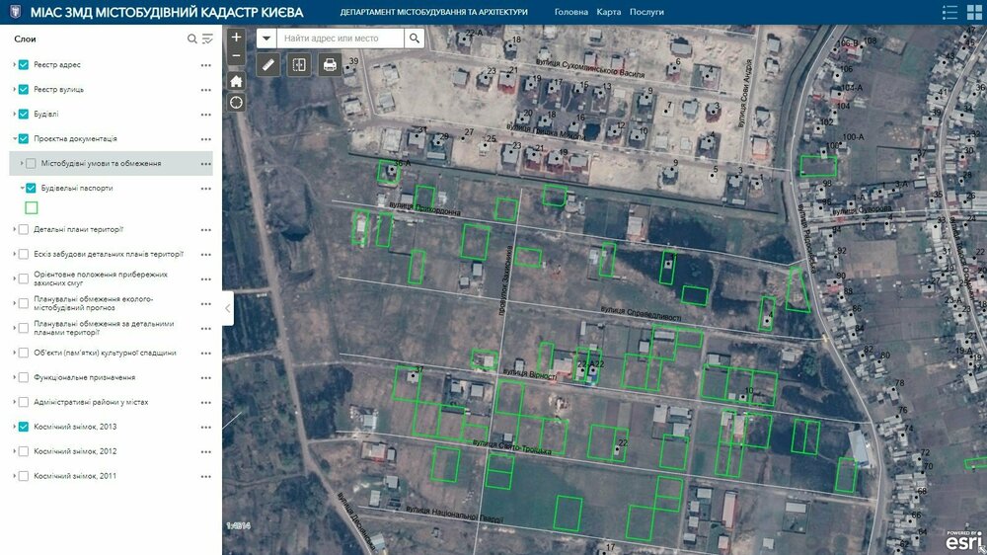Return to the default map extent with Home
This screenshot has height=555, width=987.
pos(236,81)
